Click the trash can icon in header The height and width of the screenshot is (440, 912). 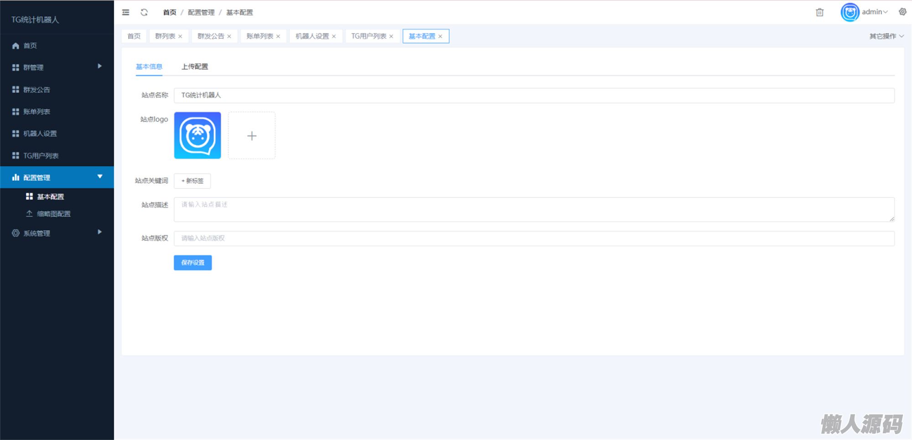point(819,12)
